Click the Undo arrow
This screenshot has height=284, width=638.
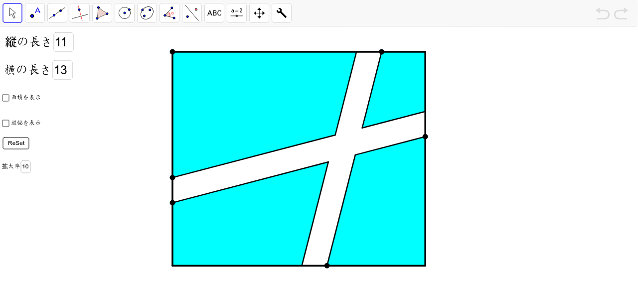tap(603, 13)
